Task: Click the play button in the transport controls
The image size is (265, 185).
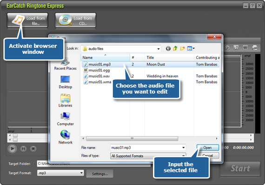Action: click(x=13, y=149)
